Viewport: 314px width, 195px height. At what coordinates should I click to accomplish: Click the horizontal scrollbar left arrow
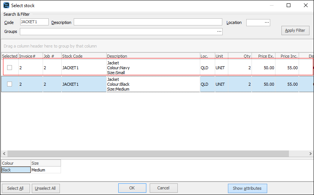click(4, 153)
